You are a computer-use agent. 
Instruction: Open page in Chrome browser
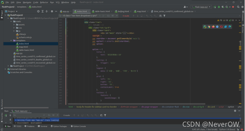209,27
